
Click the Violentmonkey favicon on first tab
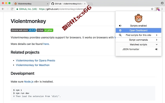coord(15,4)
